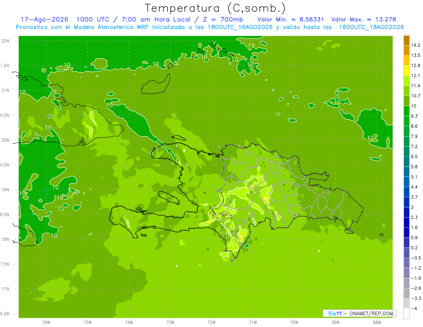The image size is (423, 327).
Task: Click the '20N' latitude axis label
Action: (x=5, y=140)
